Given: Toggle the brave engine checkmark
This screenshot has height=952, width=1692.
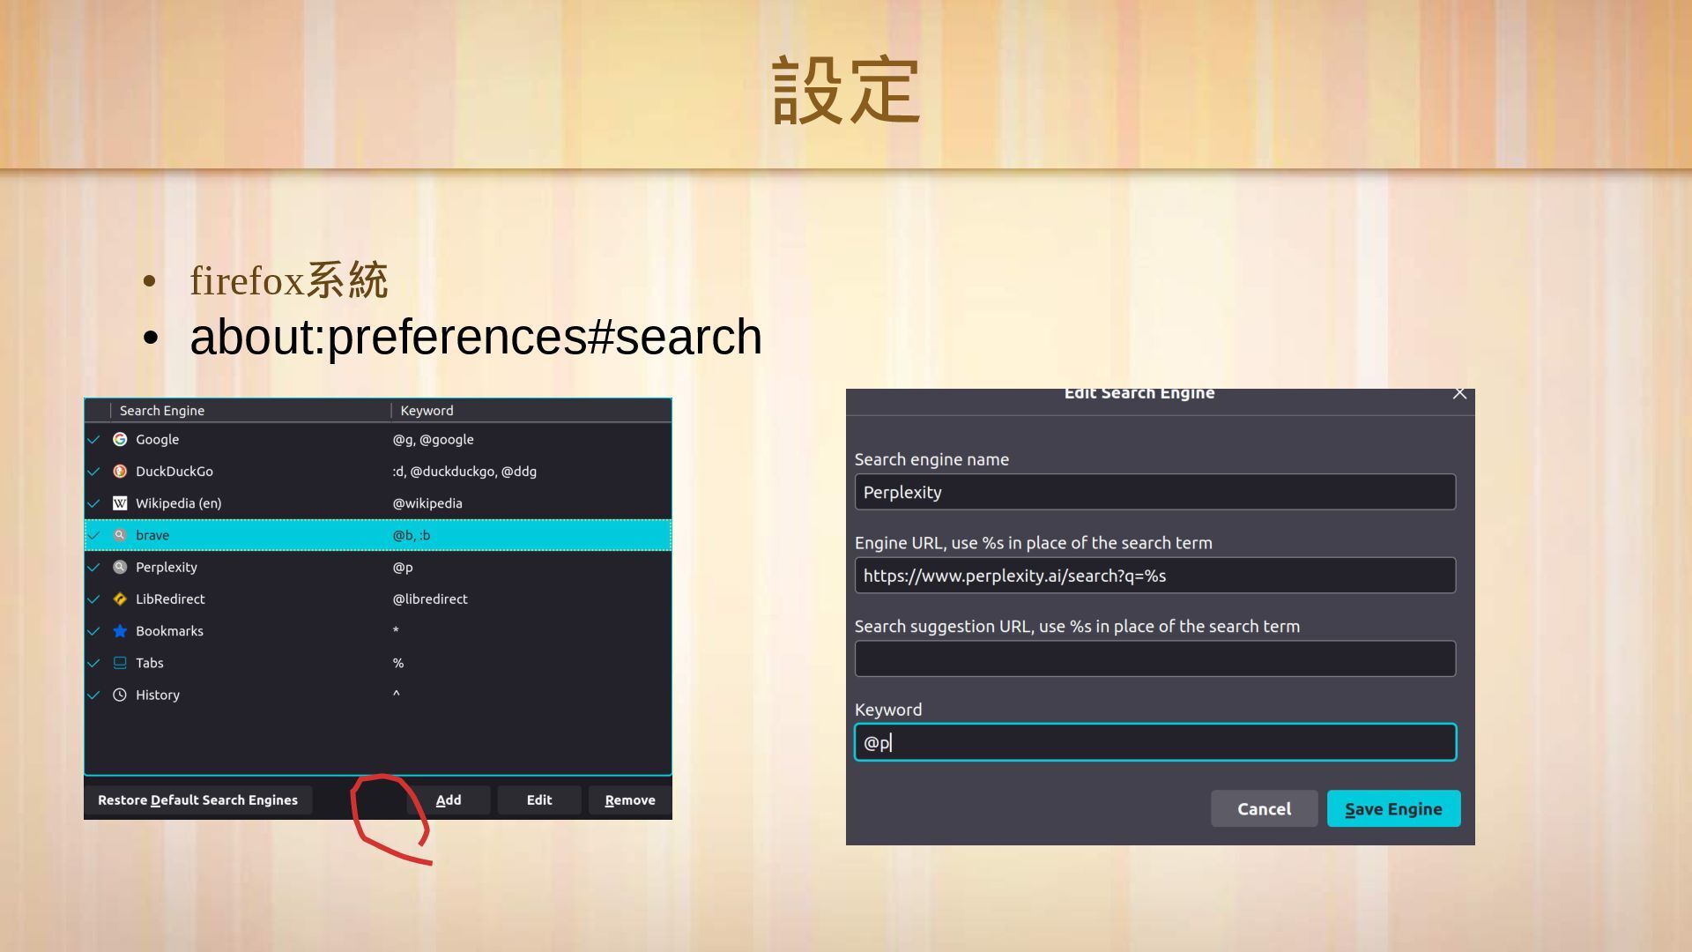Looking at the screenshot, I should click(93, 535).
